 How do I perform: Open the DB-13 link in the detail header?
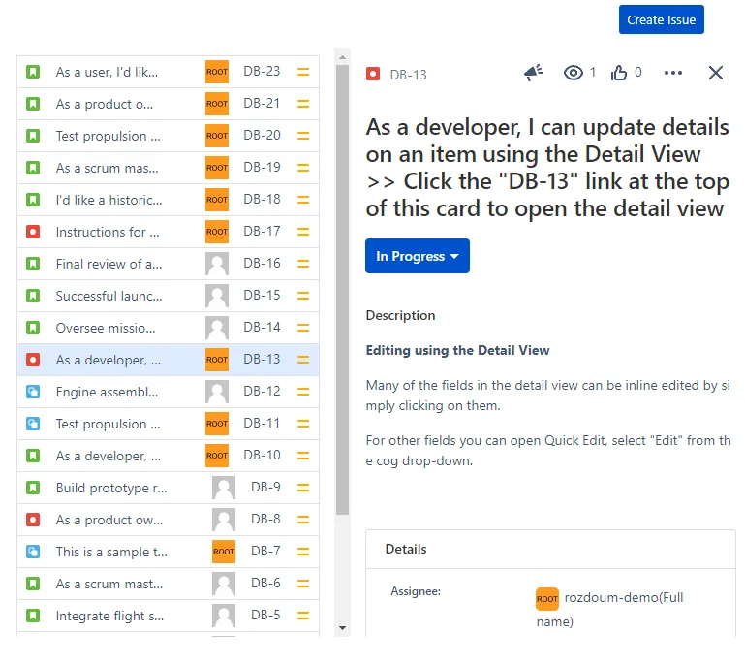coord(408,75)
